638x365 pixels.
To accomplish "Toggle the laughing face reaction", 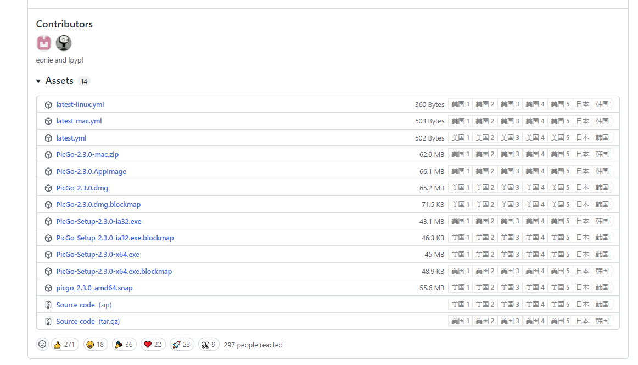I will (95, 344).
